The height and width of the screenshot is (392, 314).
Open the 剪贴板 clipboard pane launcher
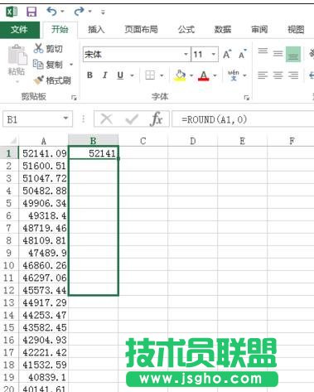pyautogui.click(x=74, y=97)
